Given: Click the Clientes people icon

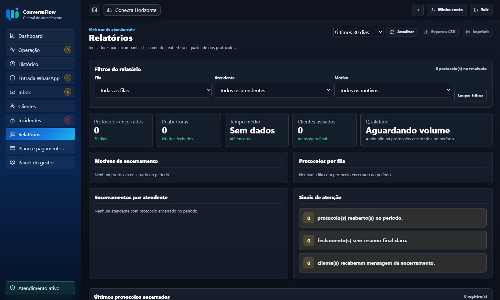Looking at the screenshot, I should pos(12,106).
